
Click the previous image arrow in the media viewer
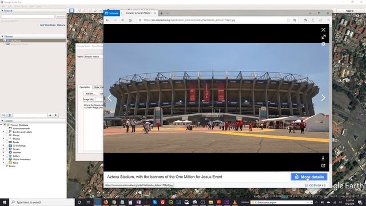pos(110,98)
